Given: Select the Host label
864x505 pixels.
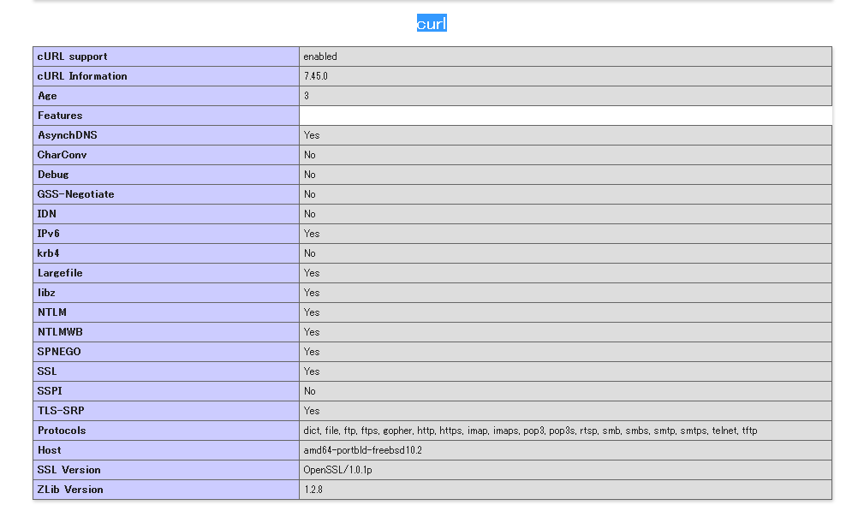Looking at the screenshot, I should point(49,450).
